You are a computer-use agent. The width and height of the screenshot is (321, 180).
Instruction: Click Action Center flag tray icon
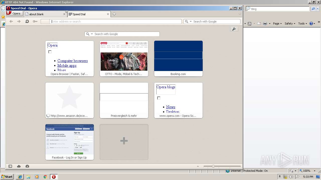point(297,177)
